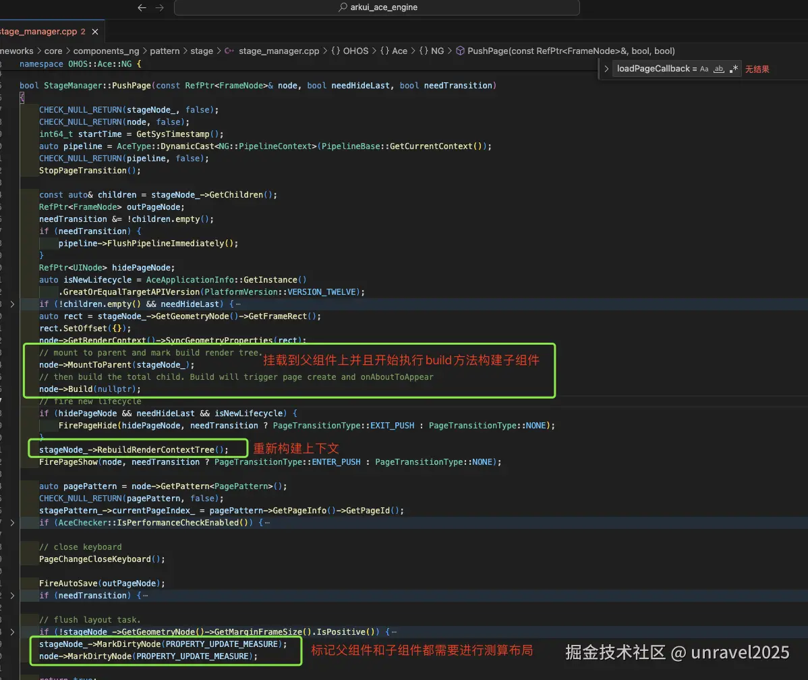Image resolution: width=808 pixels, height=680 pixels.
Task: Go back with the left arrow
Action: point(142,7)
